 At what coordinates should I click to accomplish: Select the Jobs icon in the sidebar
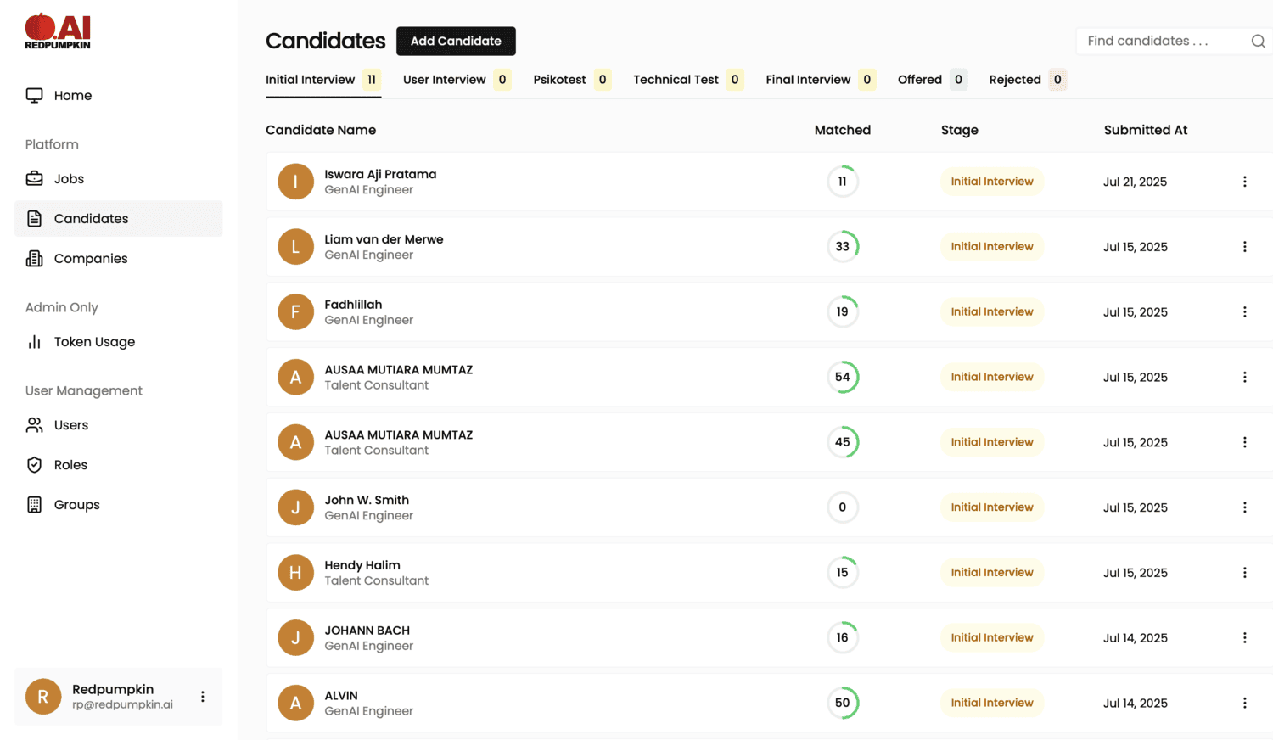pyautogui.click(x=34, y=178)
